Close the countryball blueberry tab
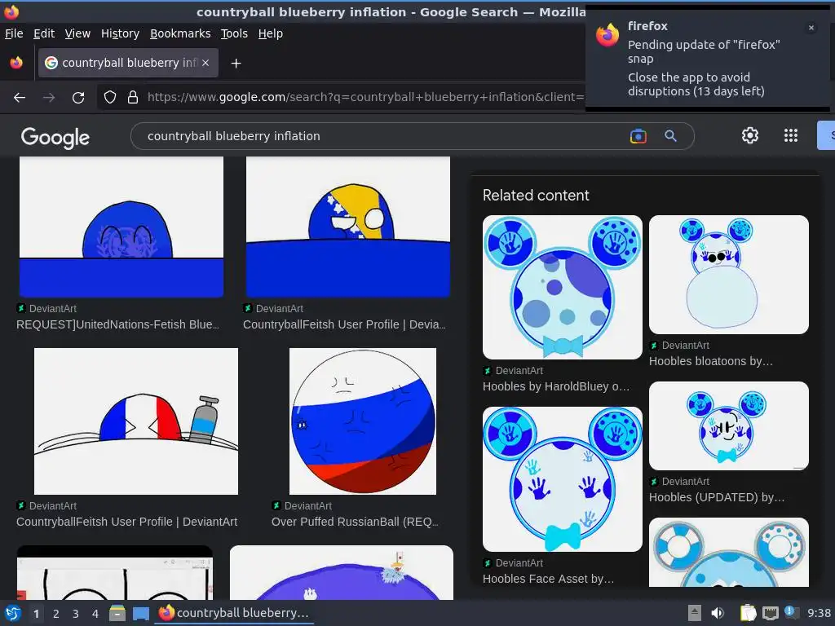This screenshot has height=626, width=835. pos(205,63)
